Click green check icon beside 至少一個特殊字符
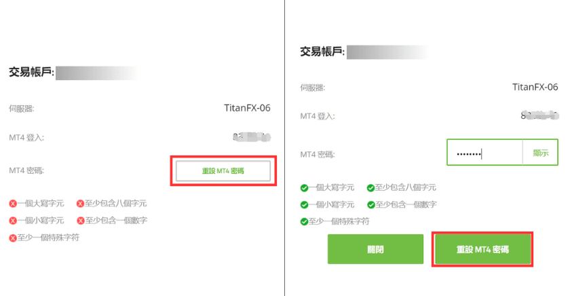 tap(304, 222)
